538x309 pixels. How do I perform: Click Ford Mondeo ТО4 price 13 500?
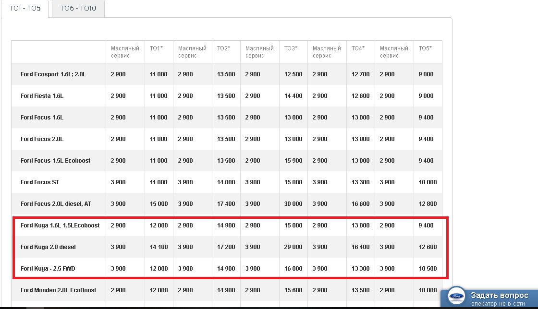[x=360, y=290]
